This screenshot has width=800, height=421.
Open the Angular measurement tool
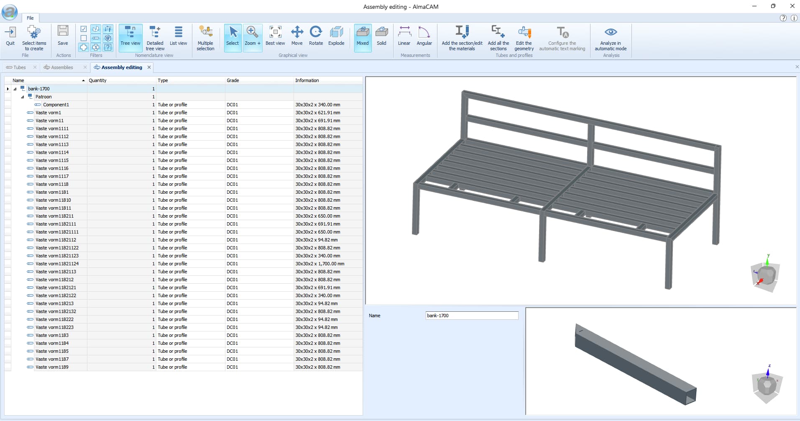tap(424, 38)
